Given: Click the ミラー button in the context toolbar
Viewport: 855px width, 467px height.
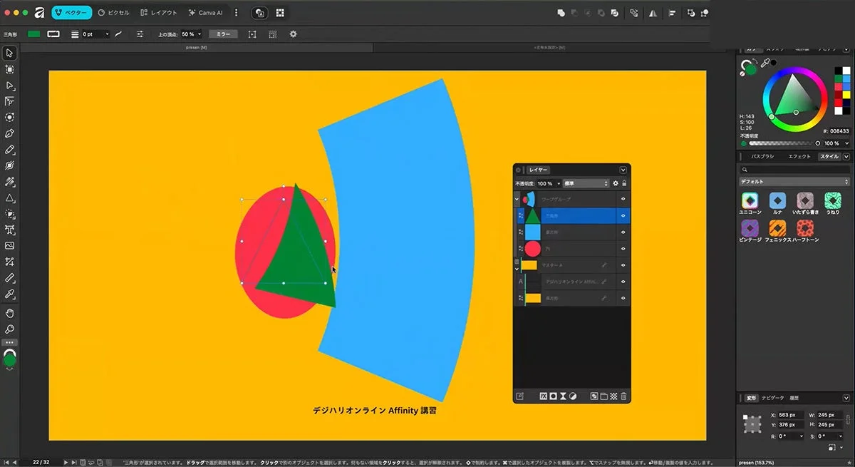Looking at the screenshot, I should 223,34.
